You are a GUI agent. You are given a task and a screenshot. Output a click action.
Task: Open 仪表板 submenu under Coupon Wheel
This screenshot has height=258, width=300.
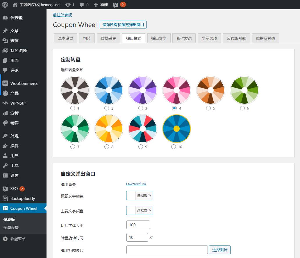tap(9, 219)
